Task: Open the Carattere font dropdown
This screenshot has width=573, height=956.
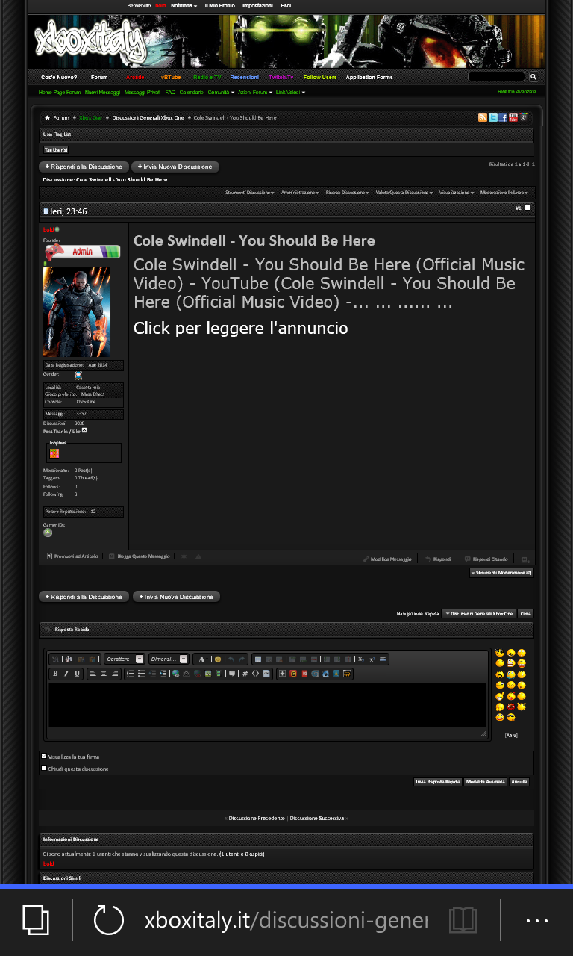Action: point(124,659)
